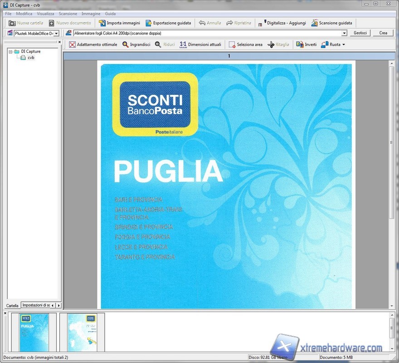Expand the Plustek MobileOffice scanner dropdown
The image size is (399, 363).
pyautogui.click(x=57, y=33)
